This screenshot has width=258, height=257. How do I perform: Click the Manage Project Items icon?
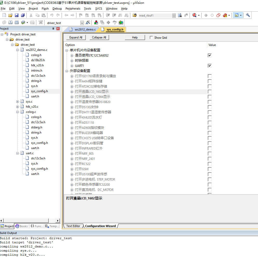pyautogui.click(x=96, y=22)
